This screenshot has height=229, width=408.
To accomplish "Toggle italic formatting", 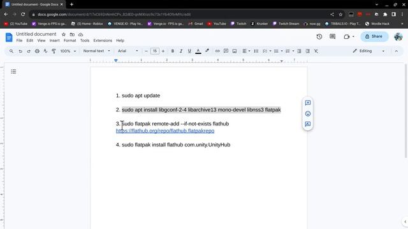I will (x=181, y=51).
